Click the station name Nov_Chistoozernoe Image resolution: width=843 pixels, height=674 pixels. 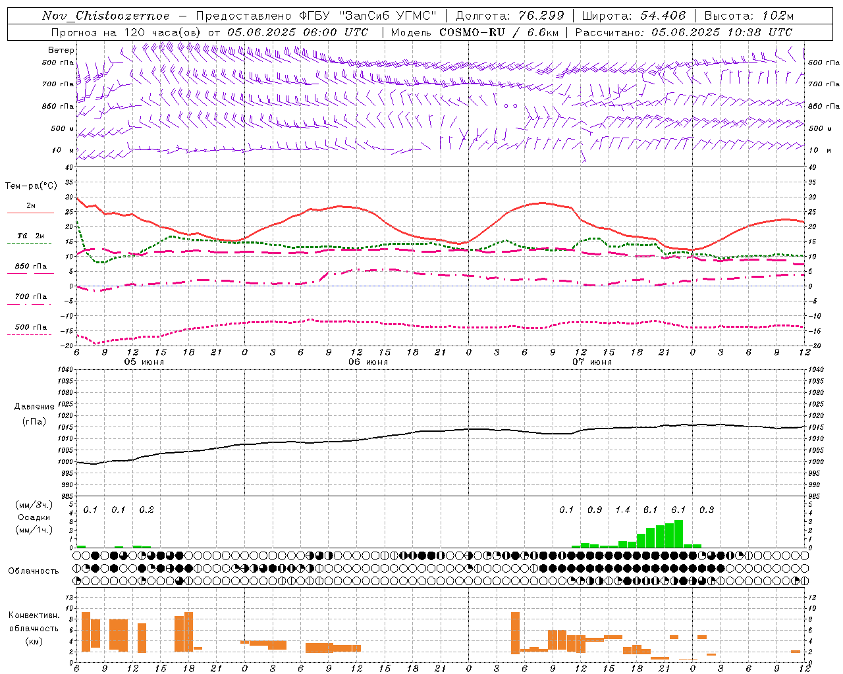[x=105, y=16]
